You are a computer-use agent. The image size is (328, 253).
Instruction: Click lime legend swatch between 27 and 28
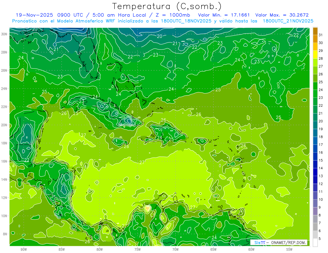315,62
